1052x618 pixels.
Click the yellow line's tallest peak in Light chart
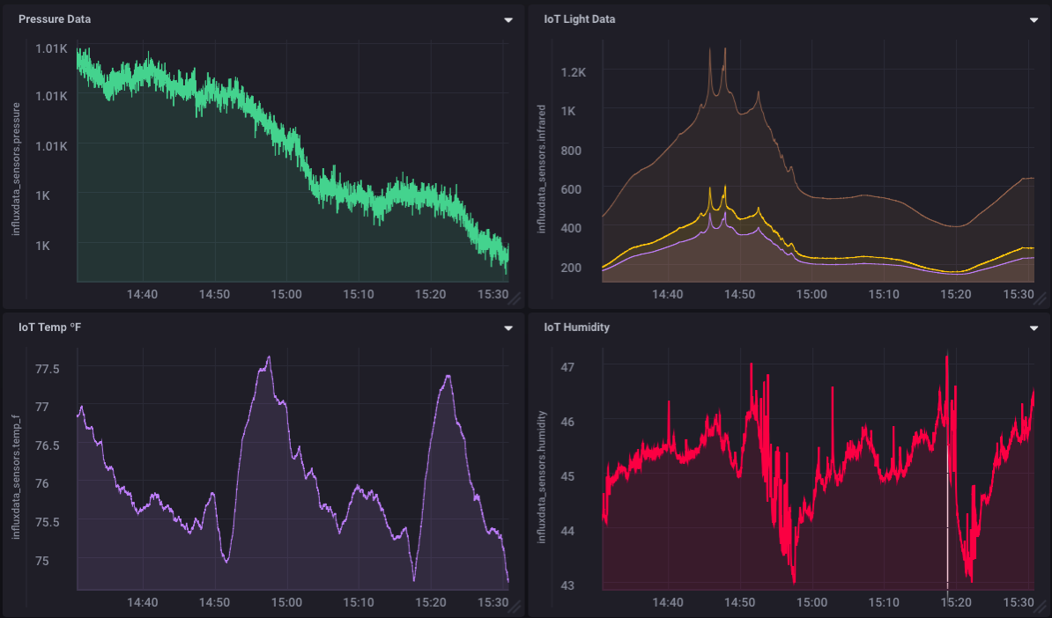[724, 187]
